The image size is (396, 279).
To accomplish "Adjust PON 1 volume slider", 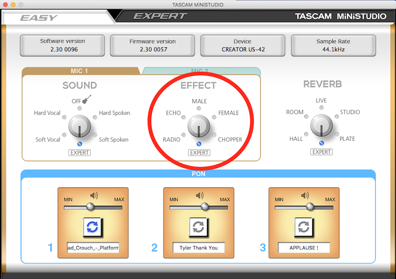I will coord(90,207).
